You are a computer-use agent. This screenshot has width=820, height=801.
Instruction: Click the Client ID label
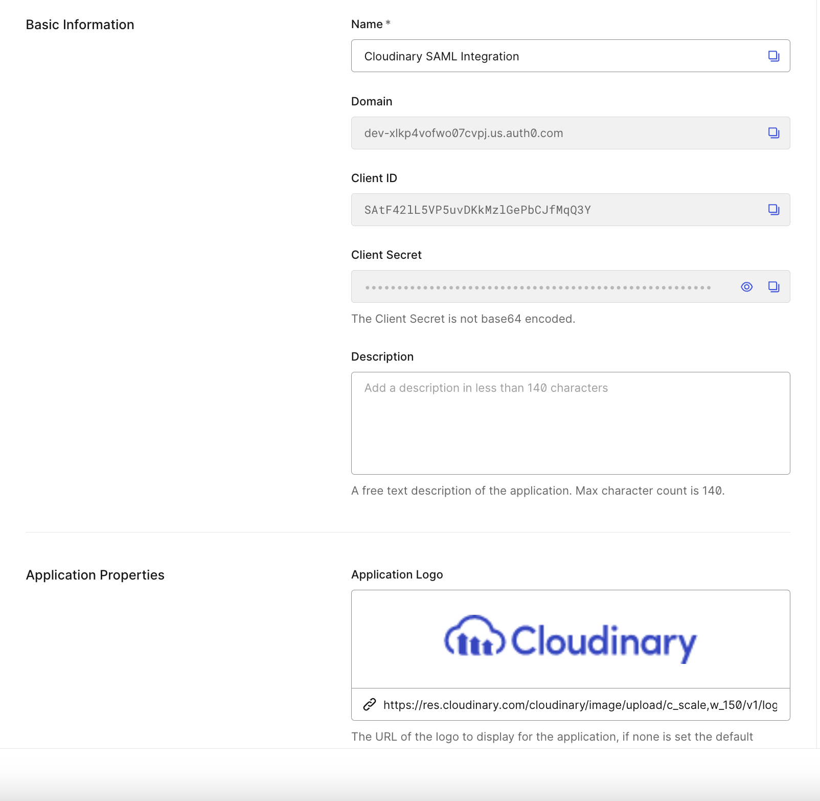pyautogui.click(x=374, y=178)
